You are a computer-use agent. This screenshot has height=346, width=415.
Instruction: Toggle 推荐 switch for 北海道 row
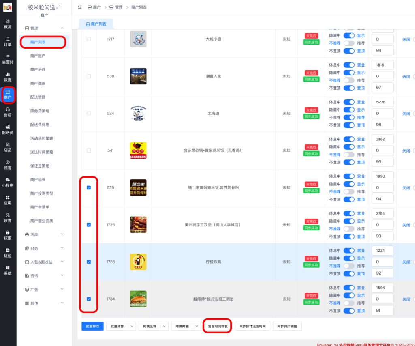(349, 117)
